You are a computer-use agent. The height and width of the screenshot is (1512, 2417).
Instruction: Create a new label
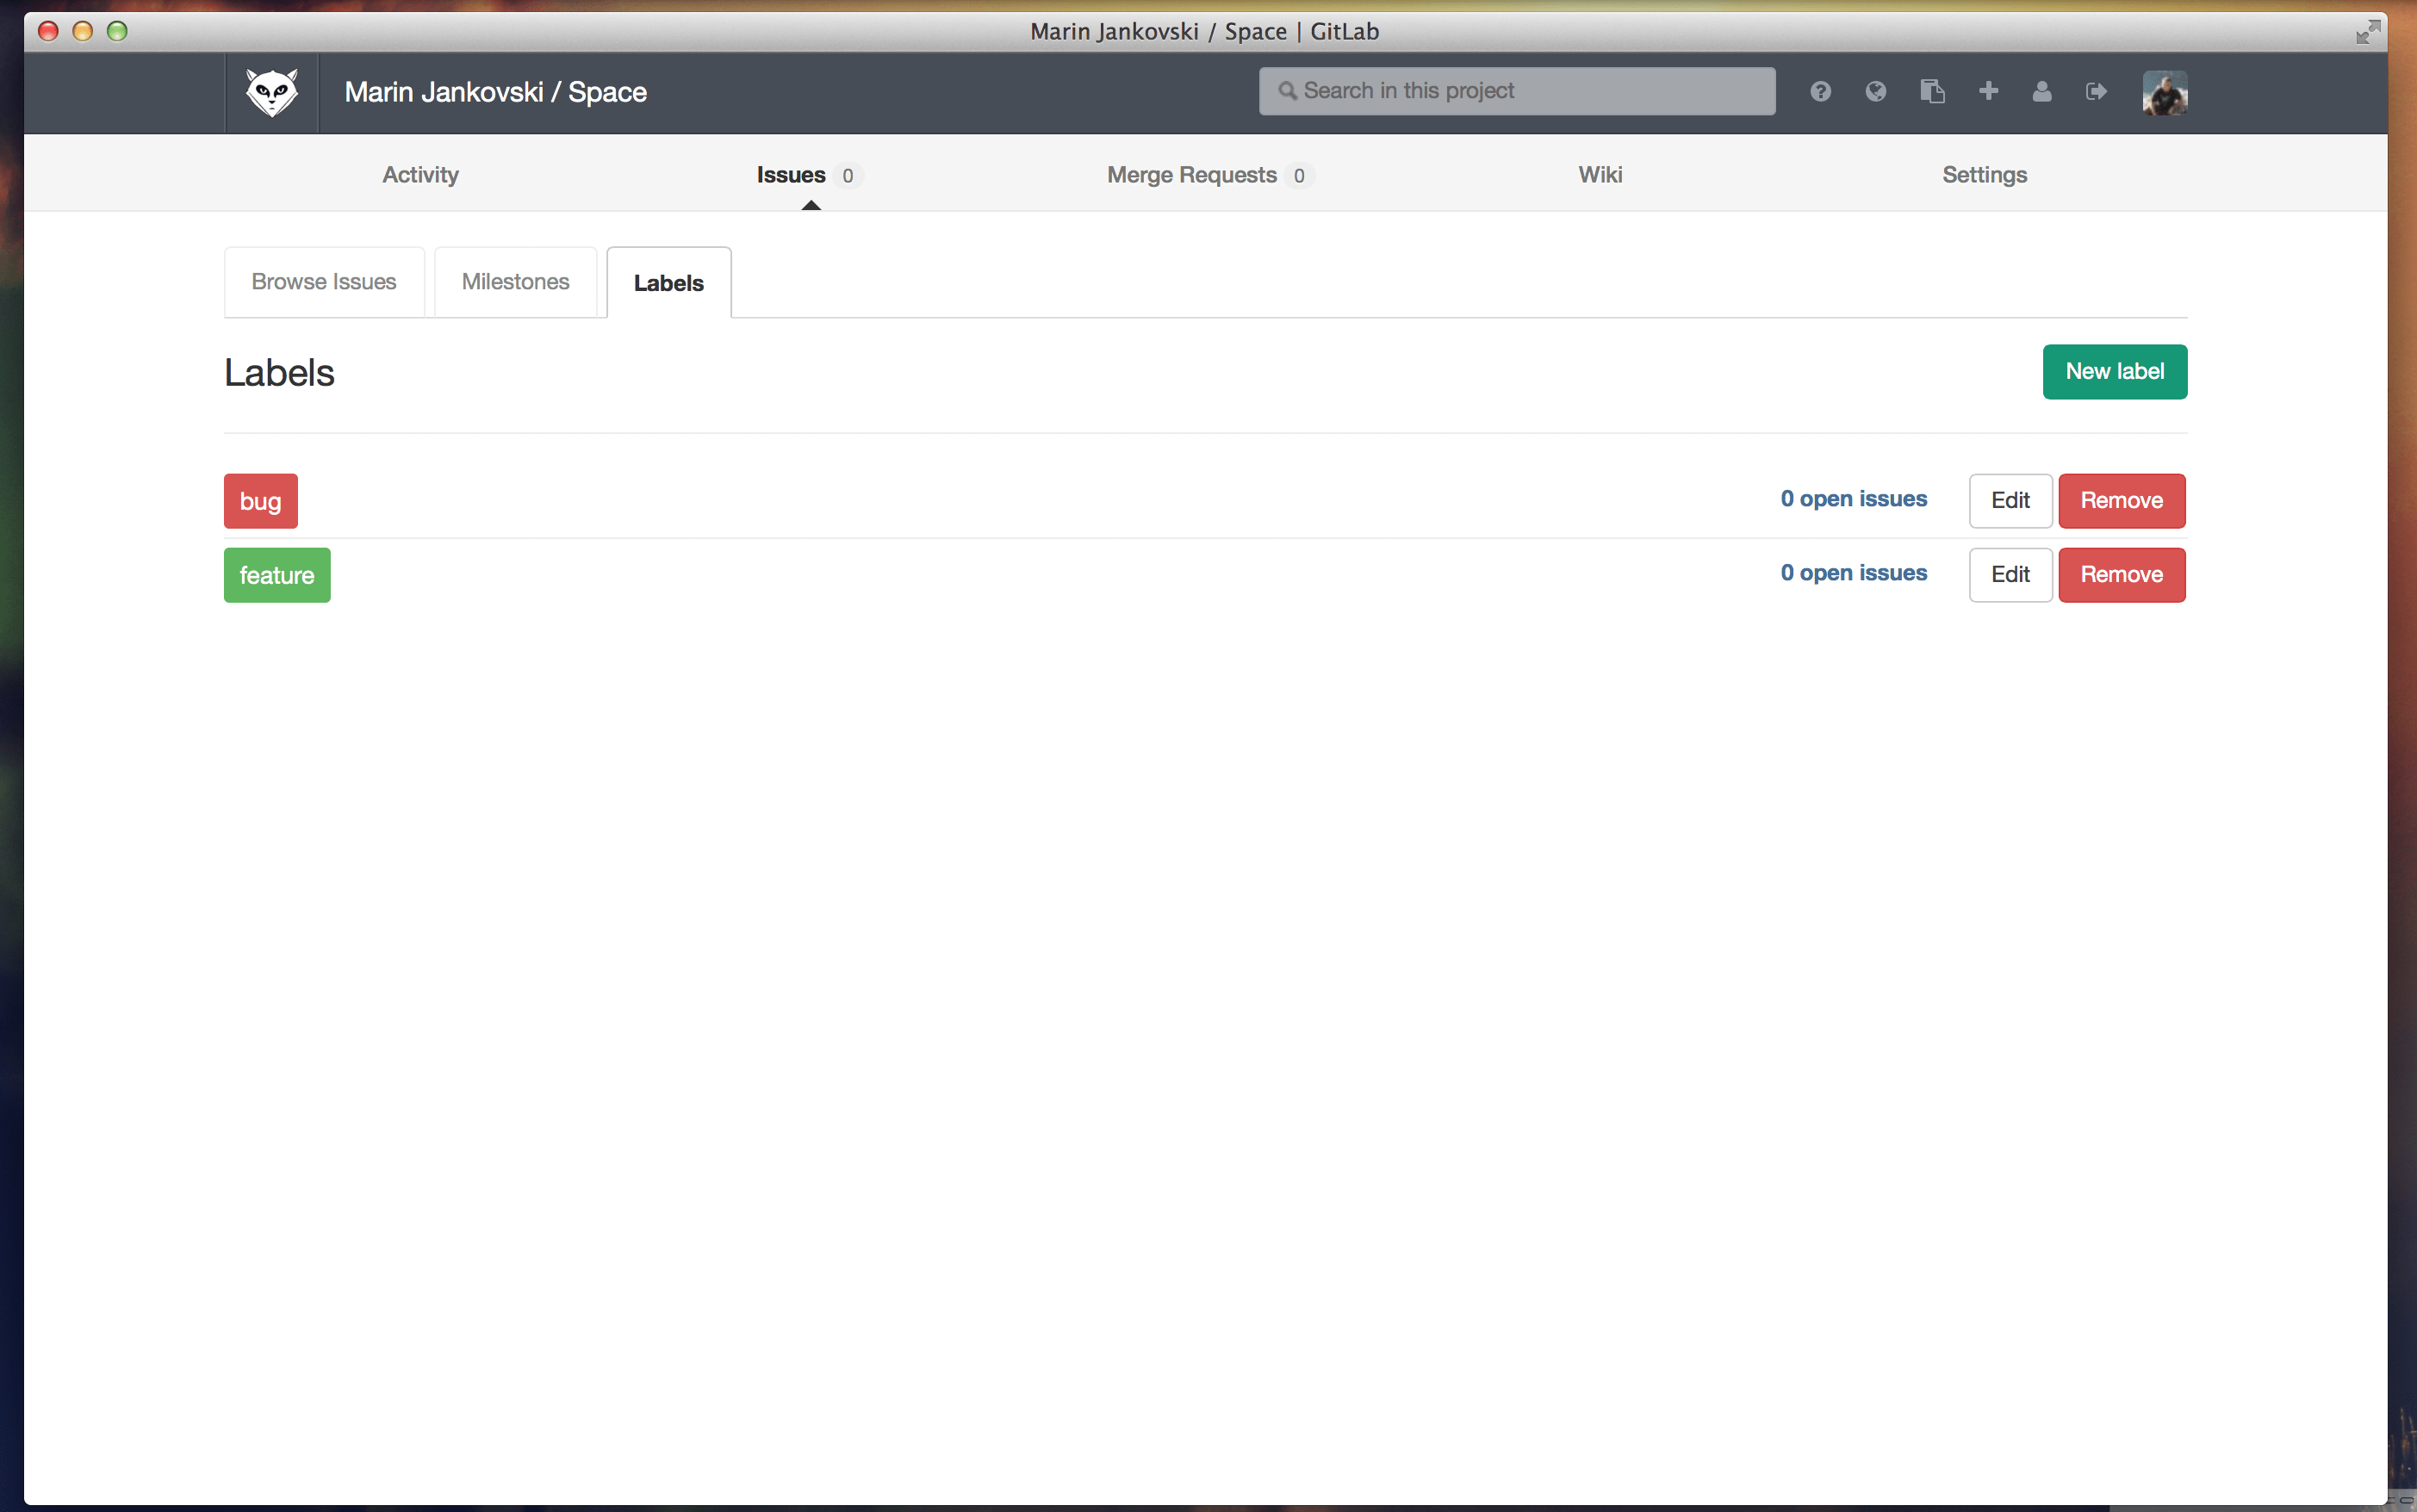coord(2114,371)
